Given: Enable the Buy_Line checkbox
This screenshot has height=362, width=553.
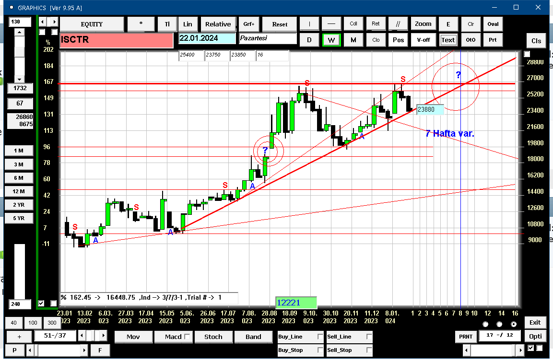Looking at the screenshot, I should click(320, 337).
